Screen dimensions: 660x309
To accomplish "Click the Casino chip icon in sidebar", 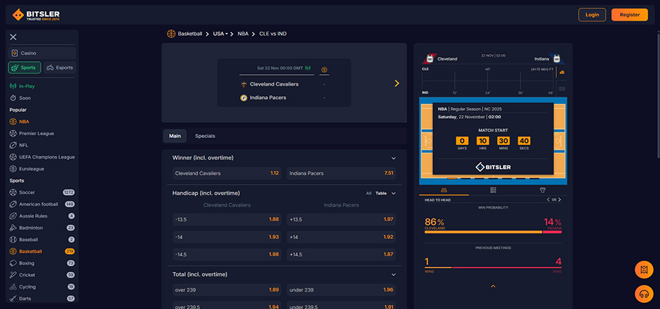I will click(14, 54).
